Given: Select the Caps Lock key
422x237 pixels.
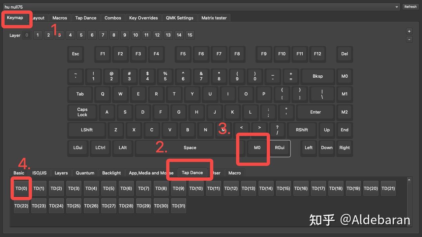Looking at the screenshot, I should (82, 112).
